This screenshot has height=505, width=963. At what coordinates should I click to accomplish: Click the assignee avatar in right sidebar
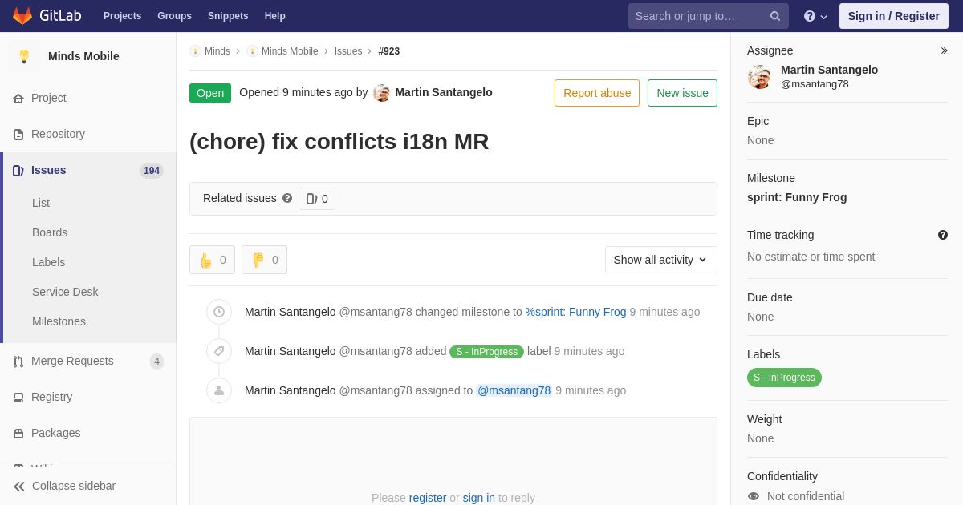coord(759,77)
